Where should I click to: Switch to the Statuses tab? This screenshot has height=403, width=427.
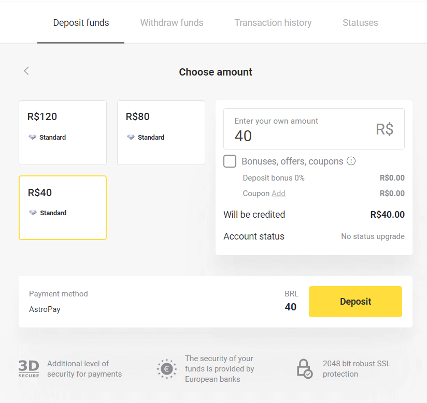pyautogui.click(x=360, y=22)
